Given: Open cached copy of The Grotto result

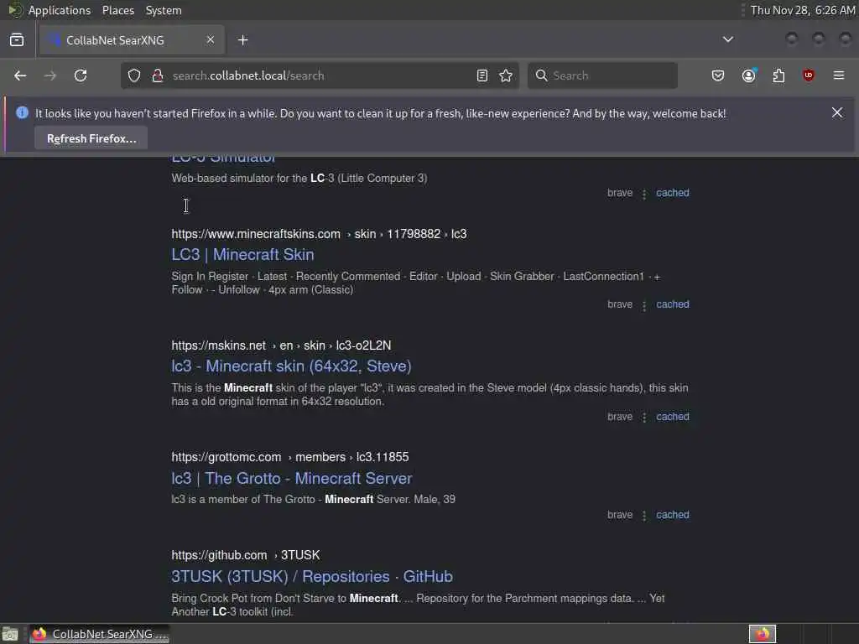Looking at the screenshot, I should [x=673, y=515].
